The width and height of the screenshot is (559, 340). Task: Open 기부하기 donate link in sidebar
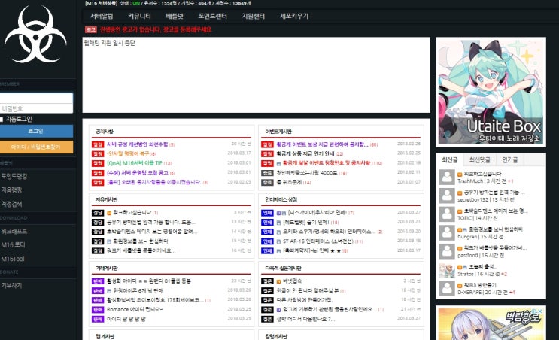coord(11,286)
